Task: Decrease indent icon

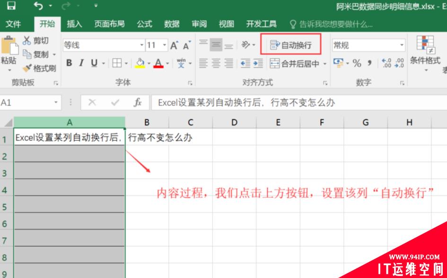Action: coord(245,63)
